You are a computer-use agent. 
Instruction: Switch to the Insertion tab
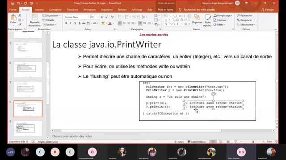pos(39,10)
